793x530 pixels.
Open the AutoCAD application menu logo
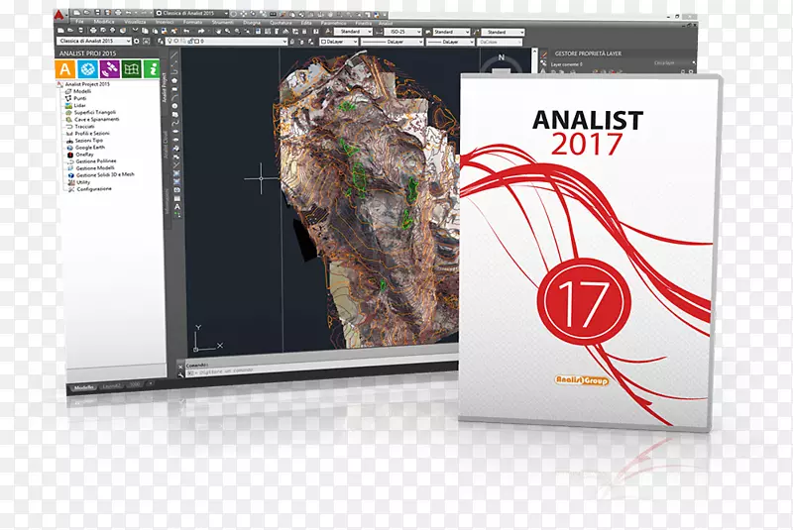(x=60, y=15)
